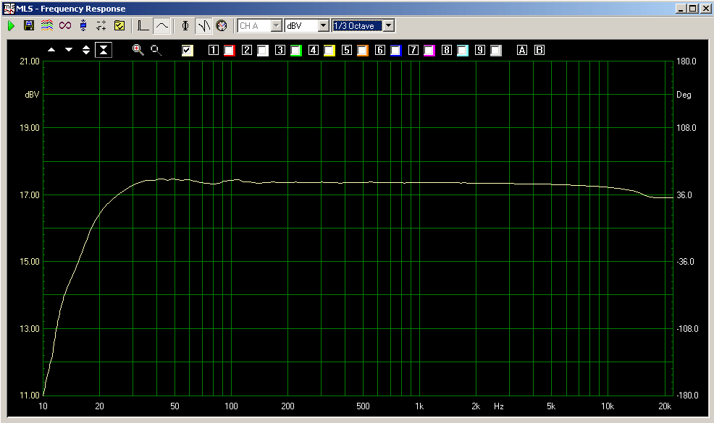Screen dimensions: 714x423
Task: Expand vertical scale with double arrow icon
Action: (86, 50)
